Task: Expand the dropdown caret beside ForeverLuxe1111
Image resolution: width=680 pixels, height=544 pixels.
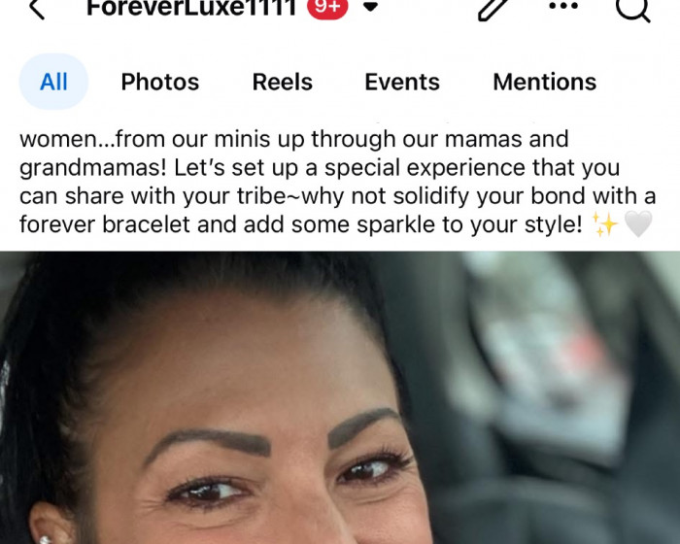Action: pyautogui.click(x=370, y=7)
